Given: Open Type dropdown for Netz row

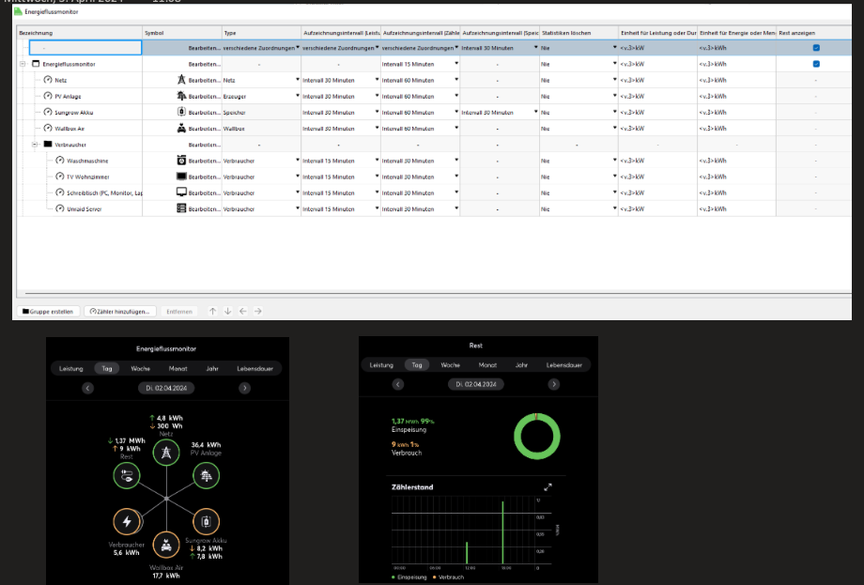Looking at the screenshot, I should (297, 80).
